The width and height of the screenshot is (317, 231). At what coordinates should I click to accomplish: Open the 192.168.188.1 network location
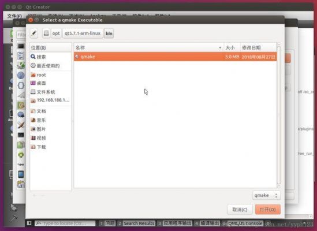(x=51, y=100)
